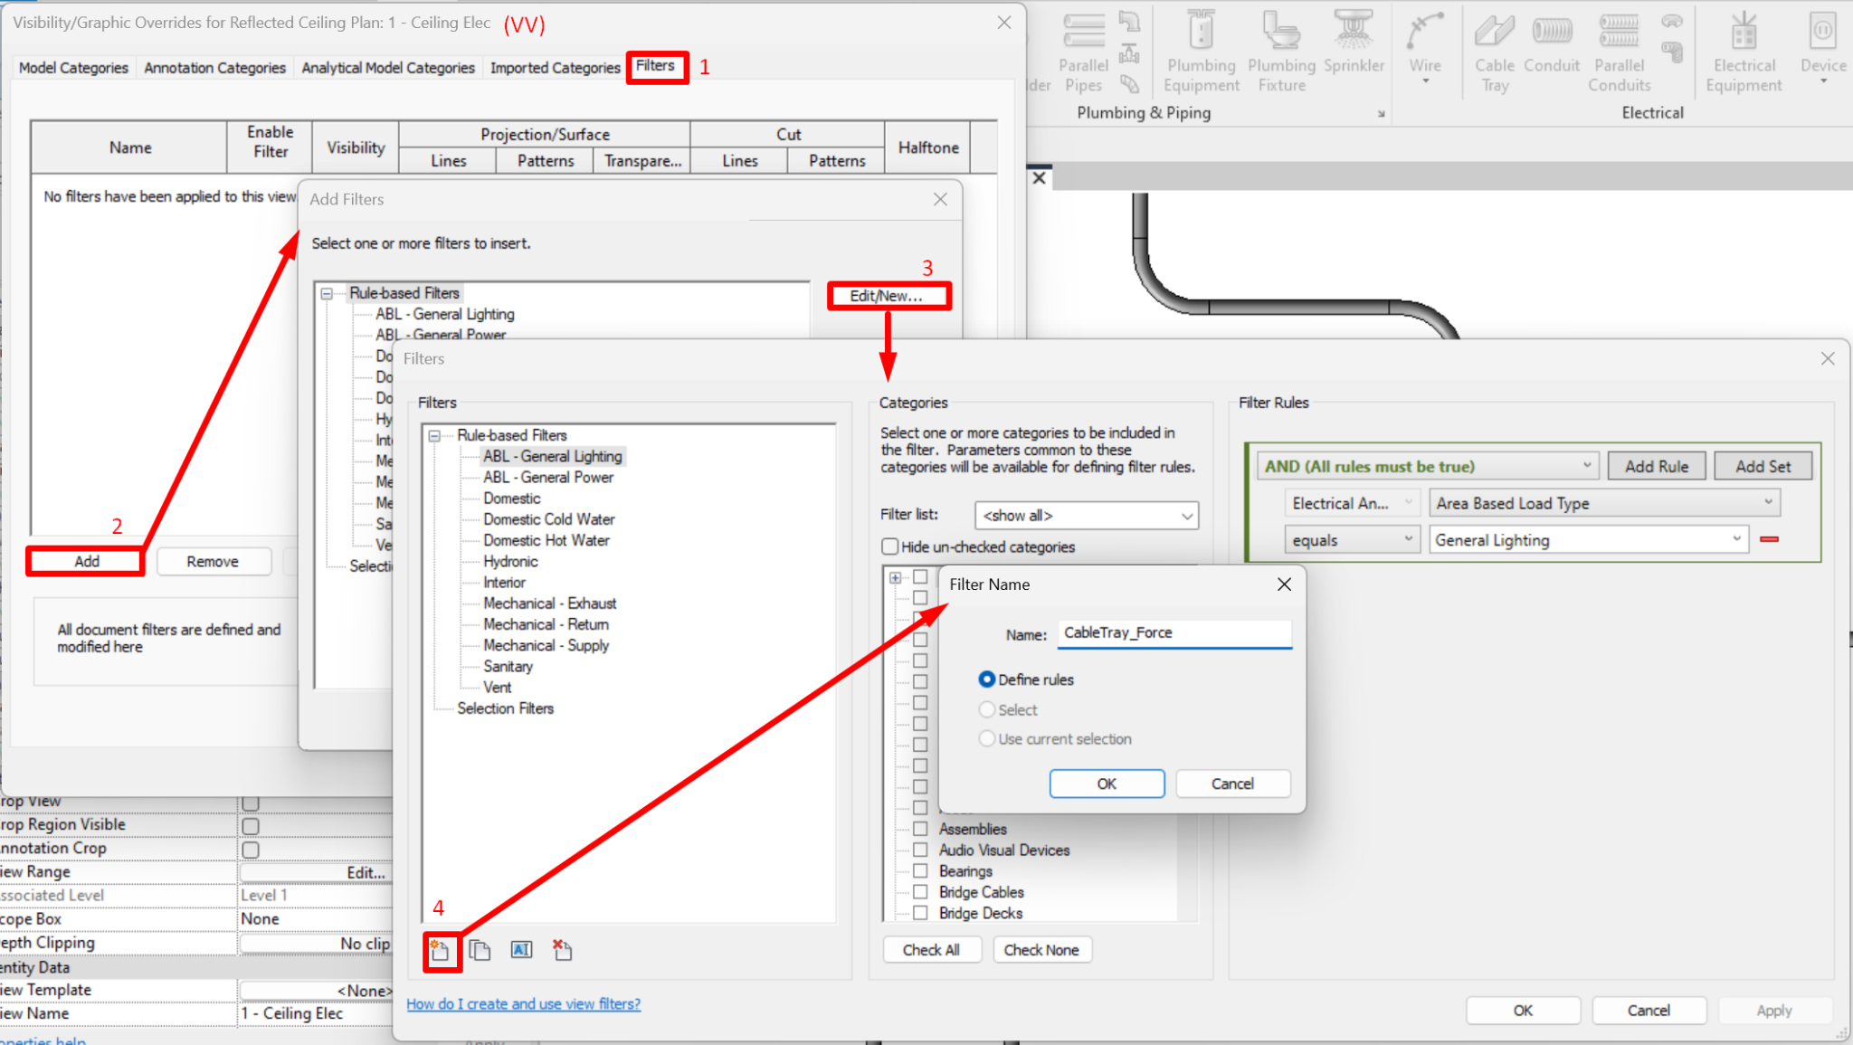Open the AND rules condition dropdown

pos(1428,467)
